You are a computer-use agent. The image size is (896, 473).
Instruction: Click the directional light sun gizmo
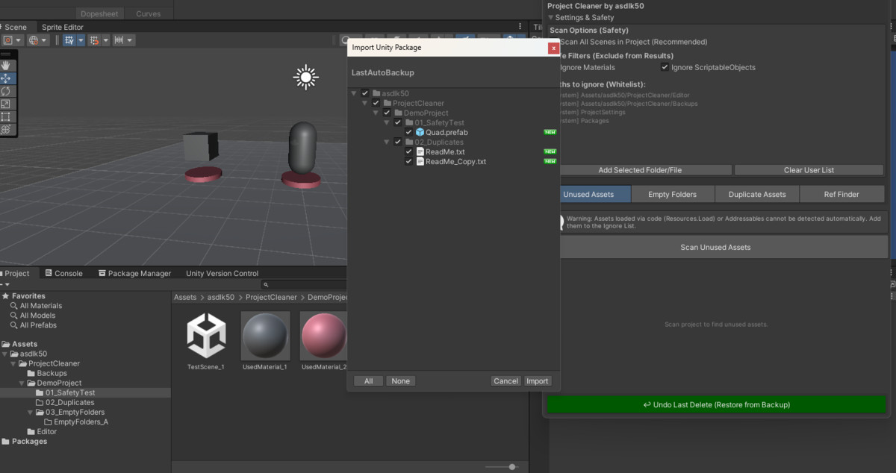click(305, 77)
